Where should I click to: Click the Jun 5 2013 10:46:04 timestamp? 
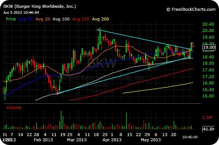tap(21, 13)
